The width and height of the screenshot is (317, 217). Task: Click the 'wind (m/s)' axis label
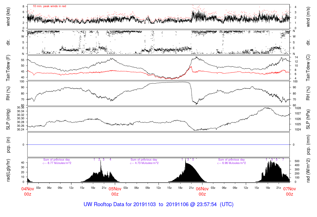coord(308,17)
